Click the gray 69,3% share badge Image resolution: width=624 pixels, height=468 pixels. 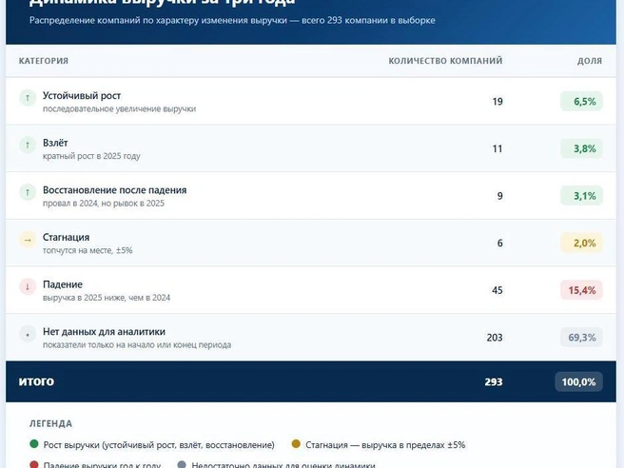click(581, 338)
